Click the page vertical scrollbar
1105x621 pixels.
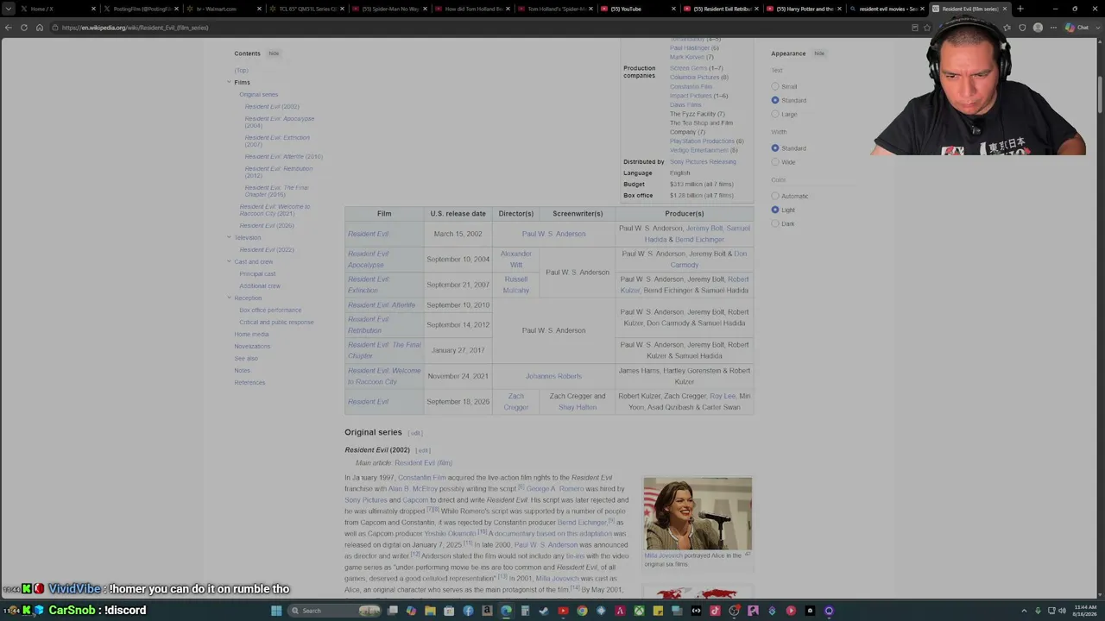(1100, 93)
